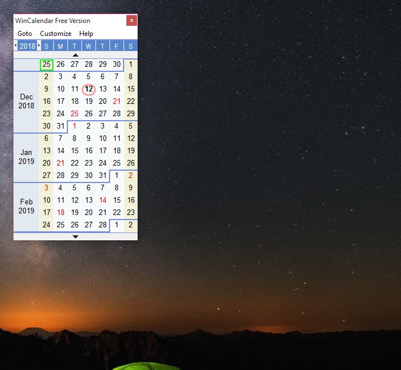Select December 30 date
401x370 pixels.
46,126
